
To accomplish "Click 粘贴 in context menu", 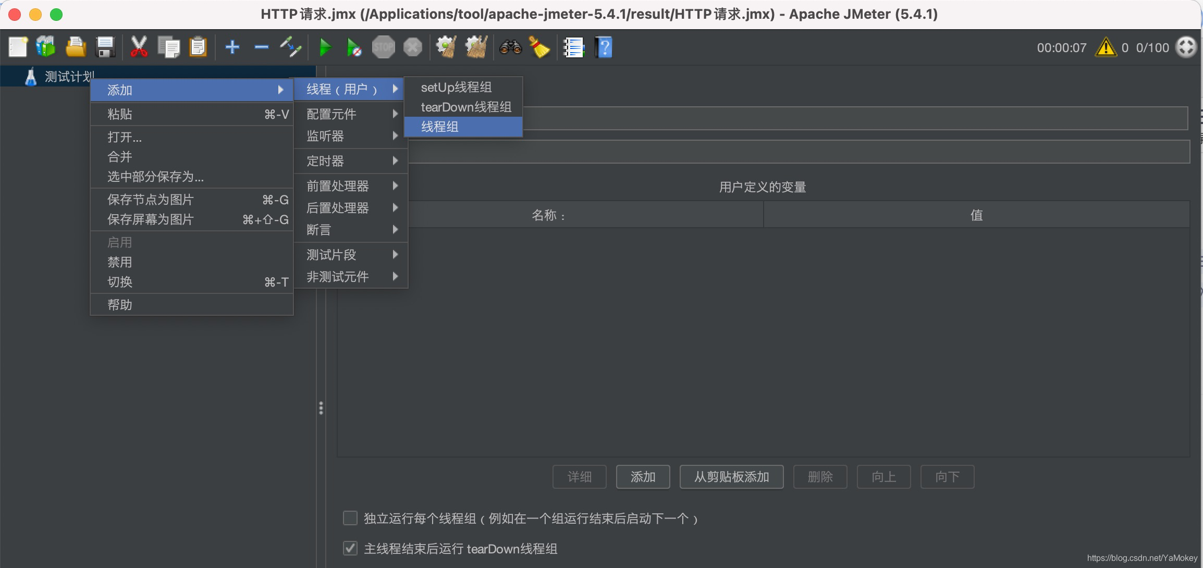I will [x=191, y=114].
